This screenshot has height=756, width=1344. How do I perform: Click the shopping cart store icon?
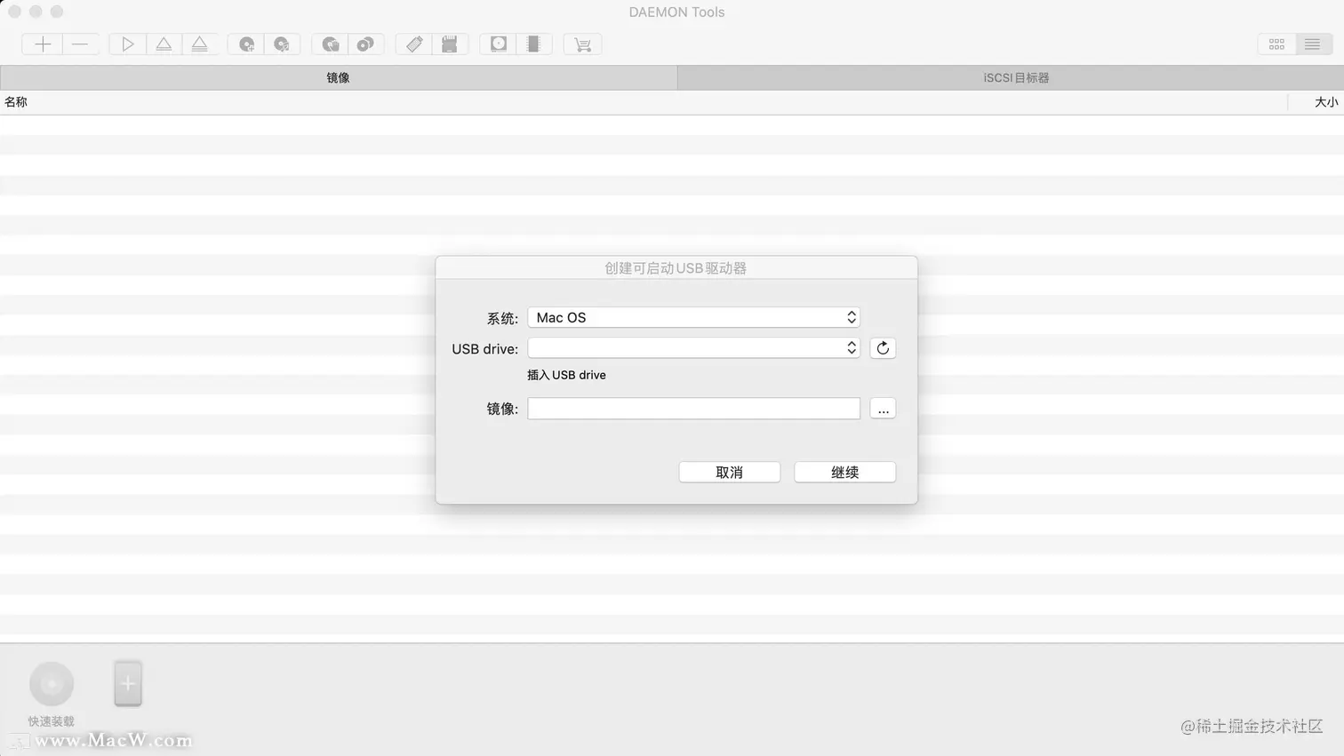(582, 44)
